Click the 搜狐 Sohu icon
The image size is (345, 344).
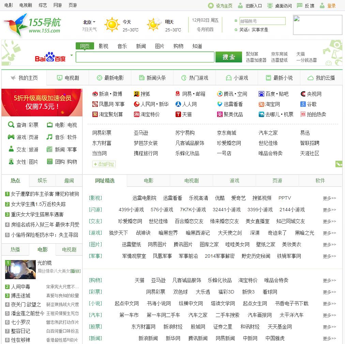[136, 94]
